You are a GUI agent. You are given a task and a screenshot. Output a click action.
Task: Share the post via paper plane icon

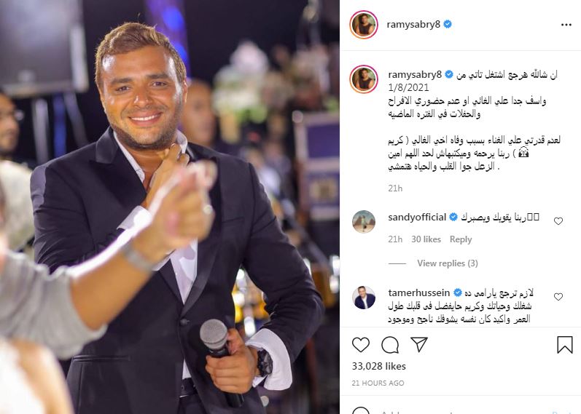[x=419, y=344]
